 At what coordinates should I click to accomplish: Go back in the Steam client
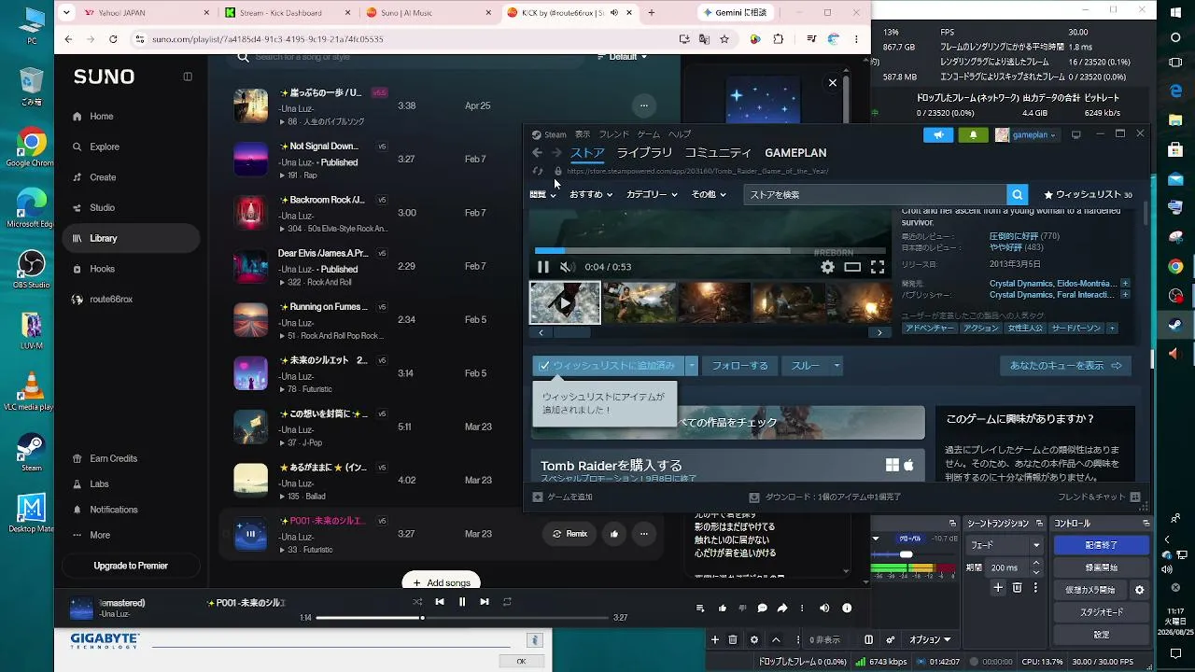point(537,153)
